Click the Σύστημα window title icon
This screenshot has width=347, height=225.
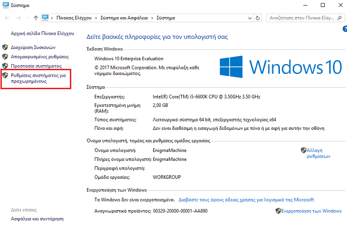pos(6,5)
